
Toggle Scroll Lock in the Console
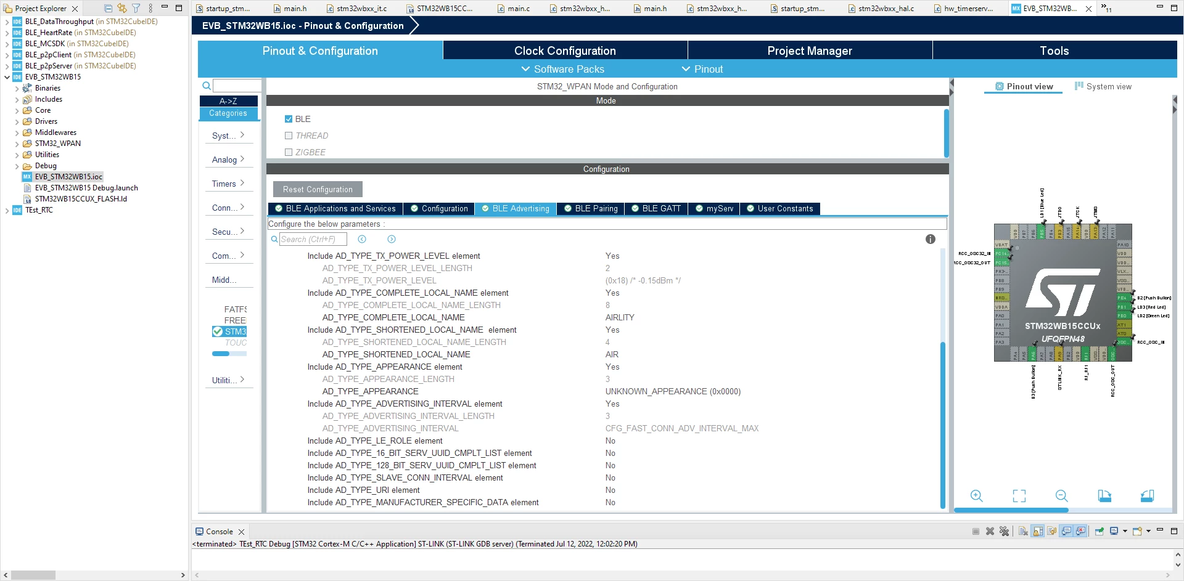(1038, 531)
